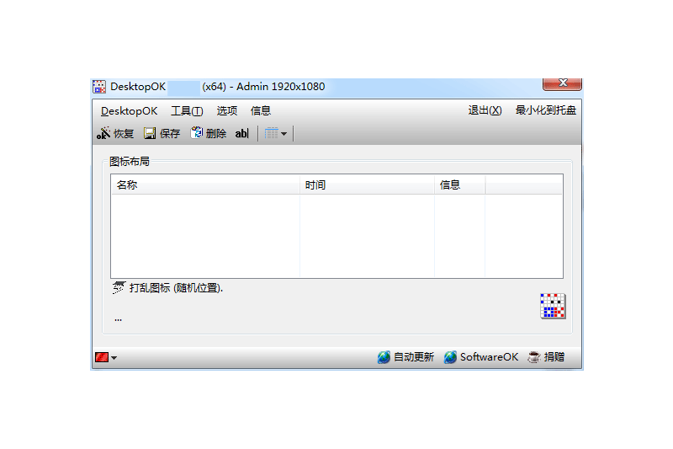Image resolution: width=673 pixels, height=449 pixels.
Task: Open the 信息 menu
Action: [261, 111]
